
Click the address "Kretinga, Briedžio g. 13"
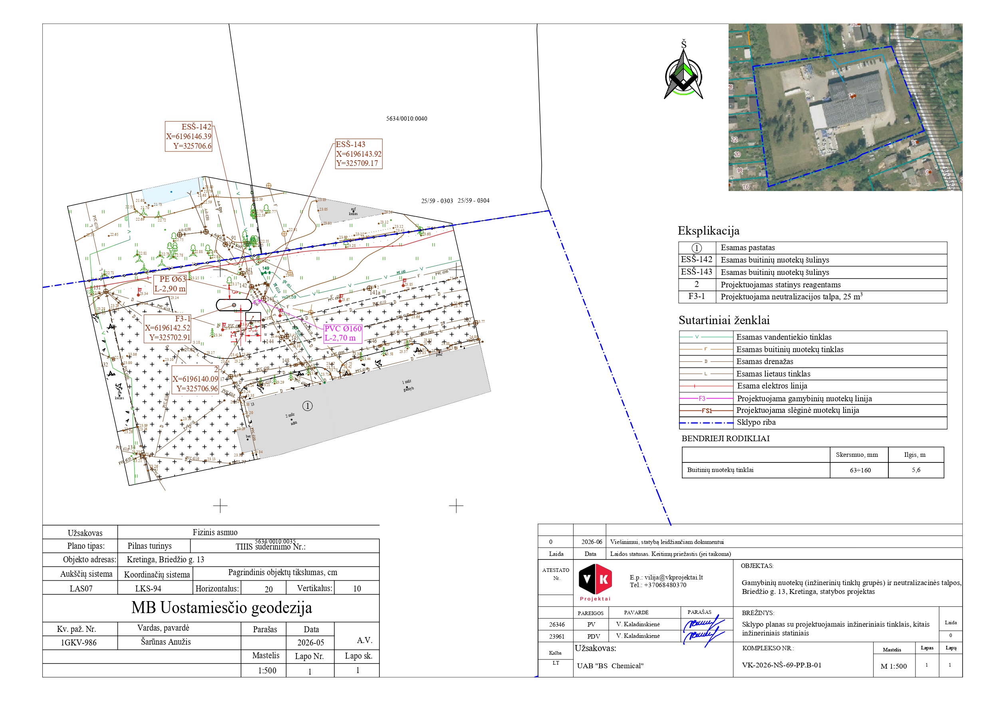pos(165,560)
